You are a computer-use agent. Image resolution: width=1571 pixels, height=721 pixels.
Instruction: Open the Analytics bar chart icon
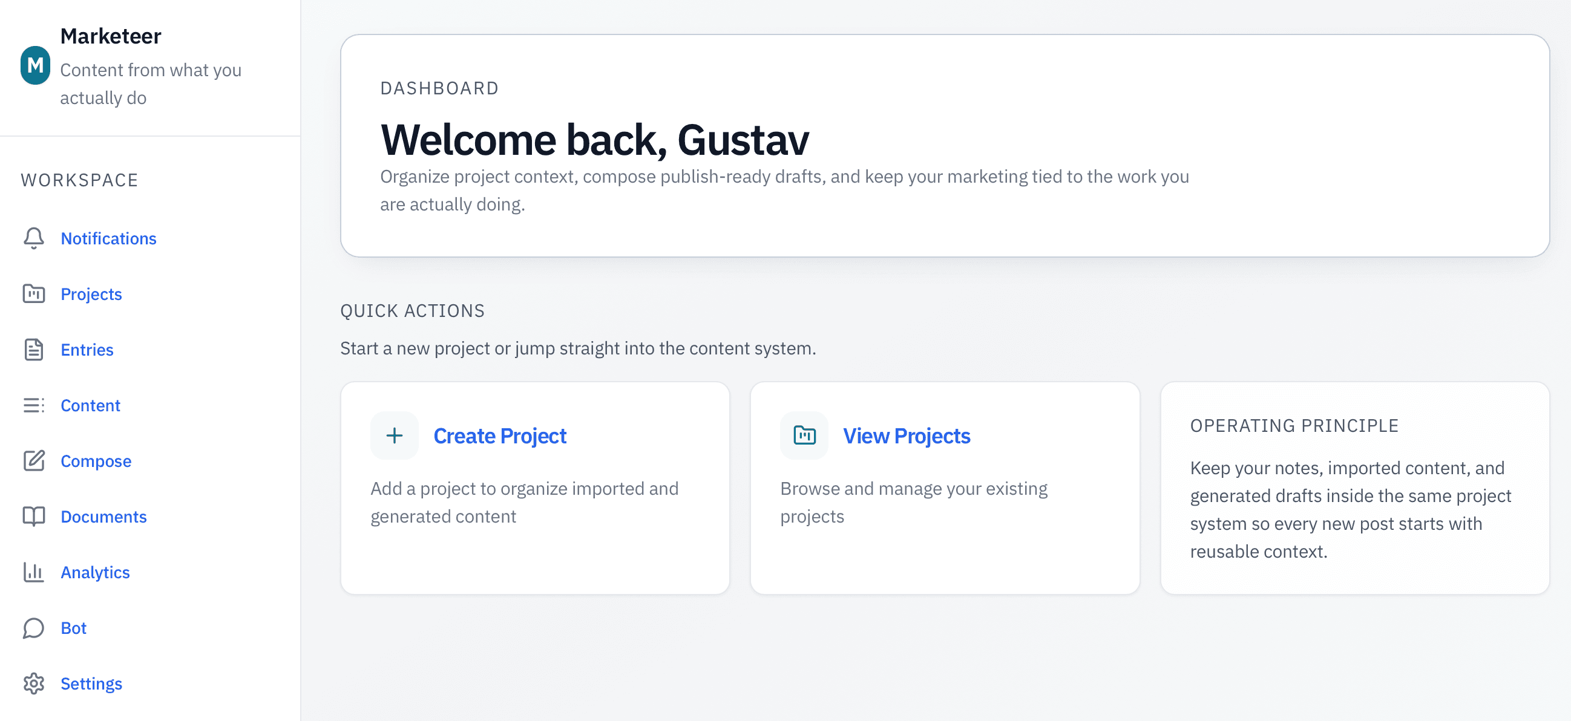(x=33, y=572)
